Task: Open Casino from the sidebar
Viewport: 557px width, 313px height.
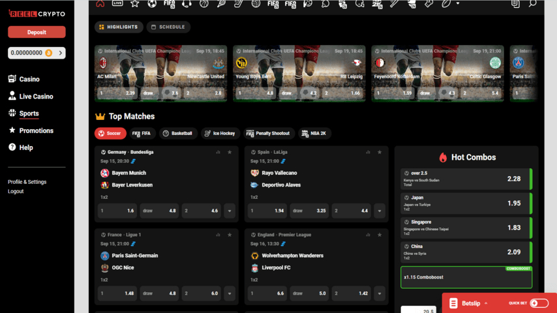Action: [x=24, y=79]
